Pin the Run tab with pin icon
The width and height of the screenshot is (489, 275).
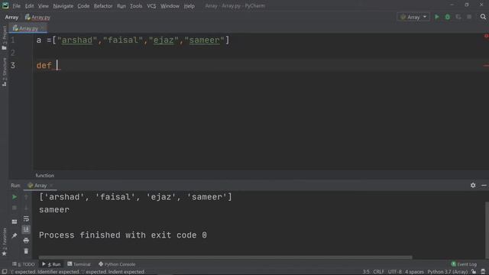tap(15, 236)
